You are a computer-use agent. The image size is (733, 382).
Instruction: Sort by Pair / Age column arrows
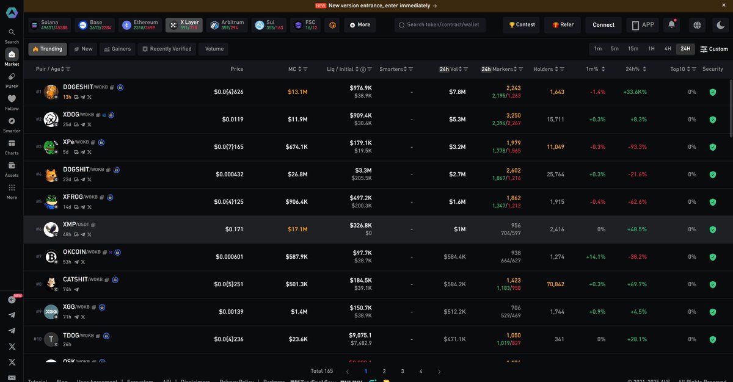[61, 69]
